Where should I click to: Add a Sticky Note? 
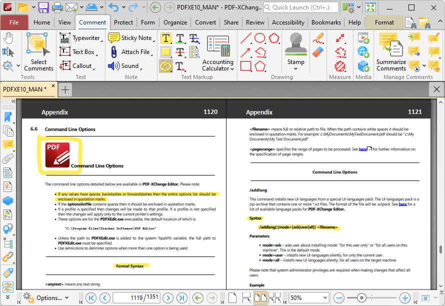pos(130,38)
